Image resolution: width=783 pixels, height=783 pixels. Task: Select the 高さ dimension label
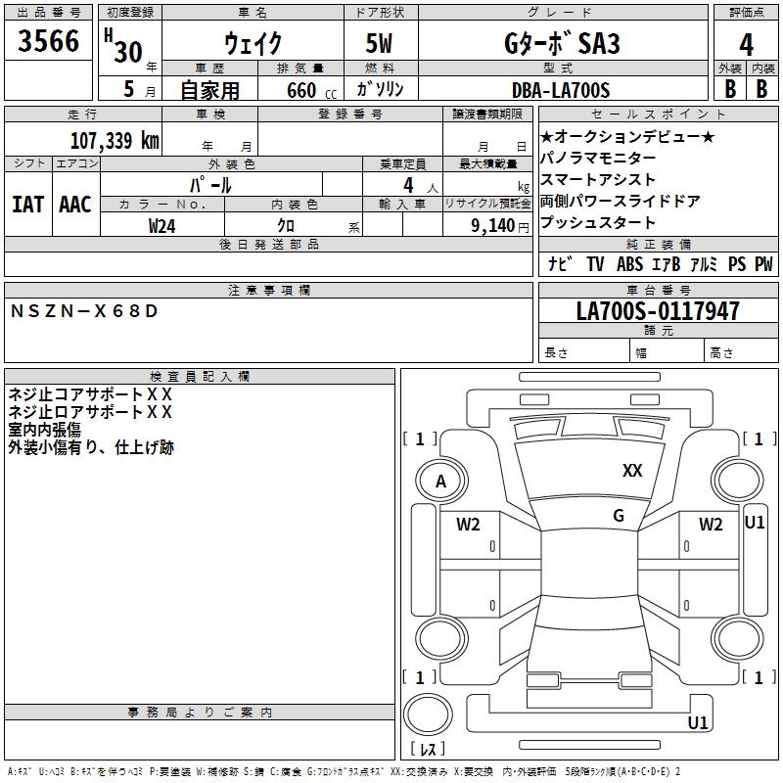pos(721,352)
